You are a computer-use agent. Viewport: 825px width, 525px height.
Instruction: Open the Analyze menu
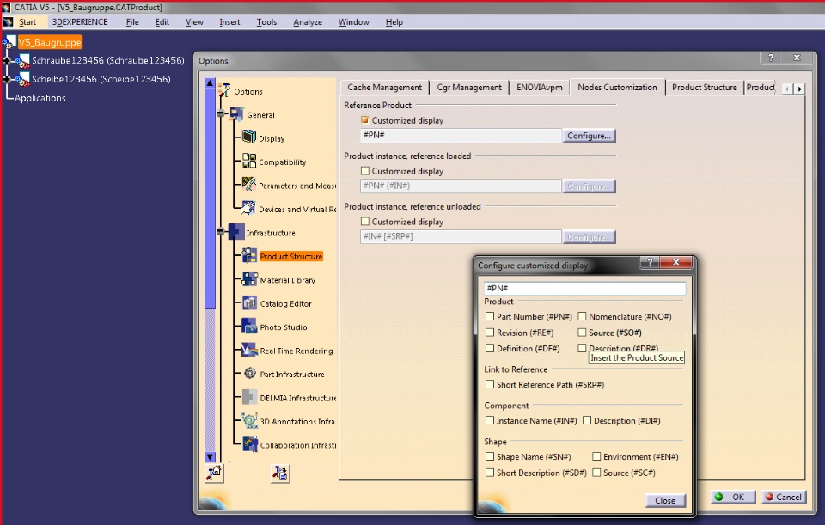[x=308, y=22]
